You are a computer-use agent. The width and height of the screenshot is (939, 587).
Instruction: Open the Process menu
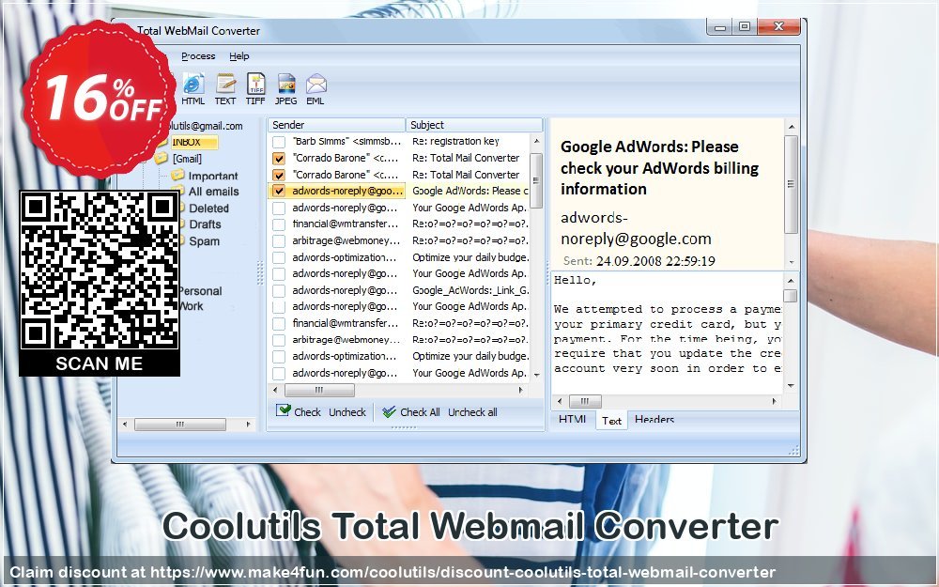198,55
